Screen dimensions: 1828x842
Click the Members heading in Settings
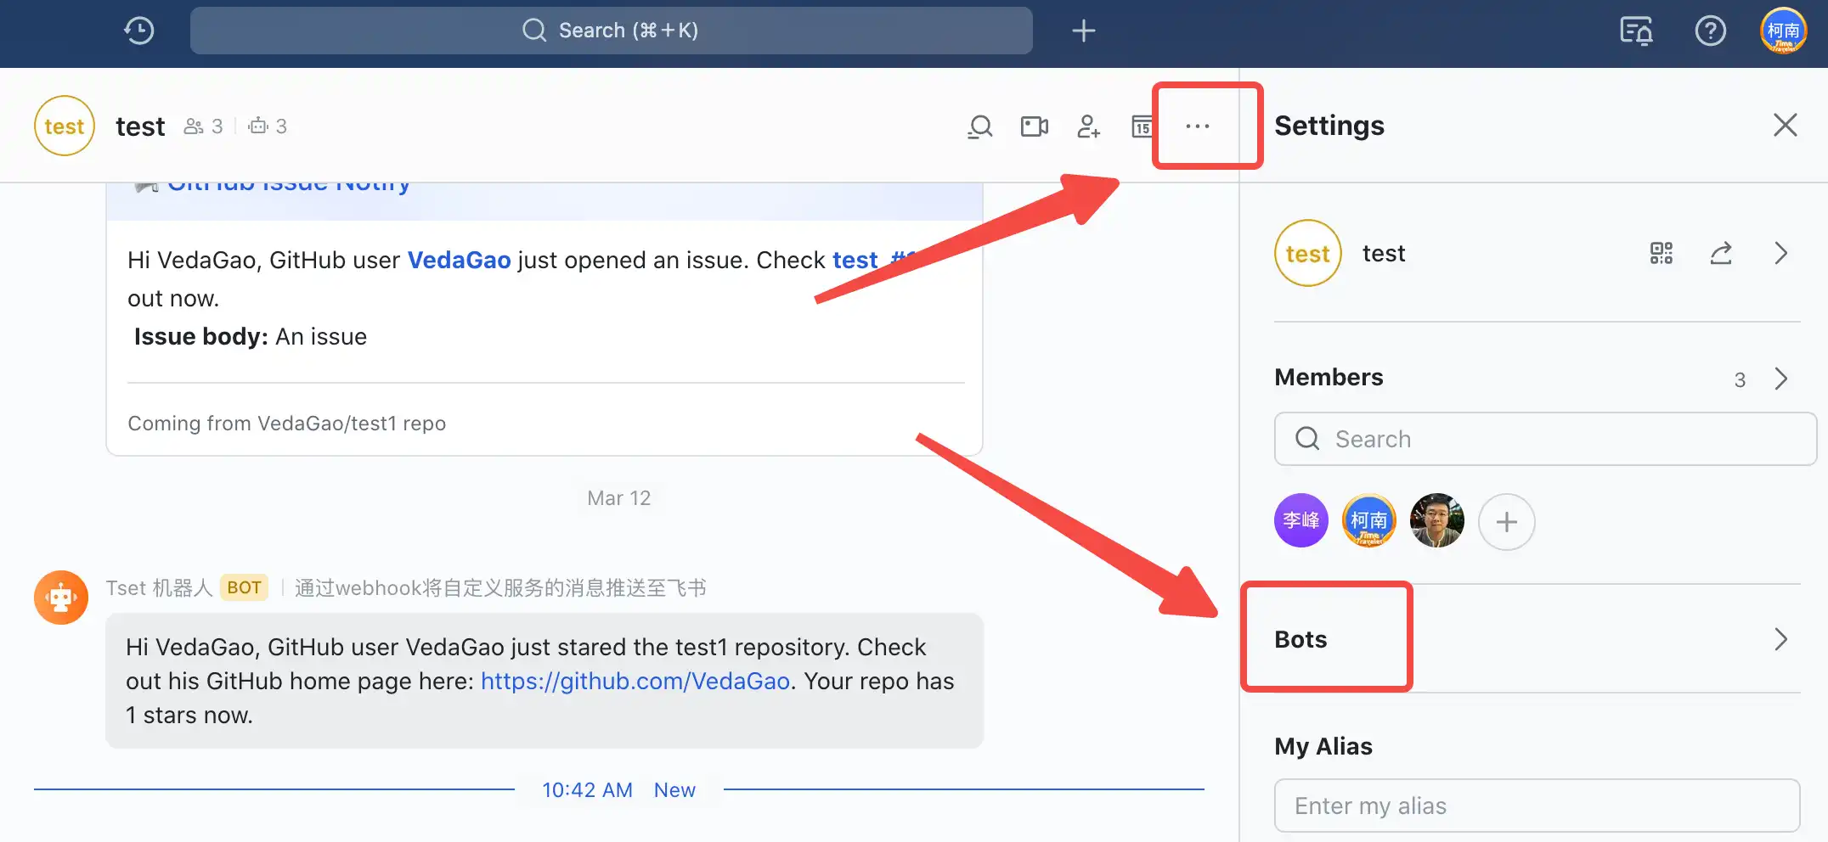pyautogui.click(x=1329, y=377)
